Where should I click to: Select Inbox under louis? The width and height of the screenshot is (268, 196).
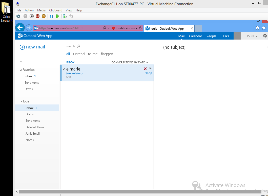click(37, 108)
